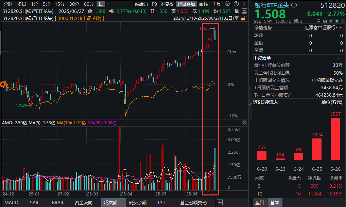
Task: Click the help question-mark icon
Action: tap(236, 4)
